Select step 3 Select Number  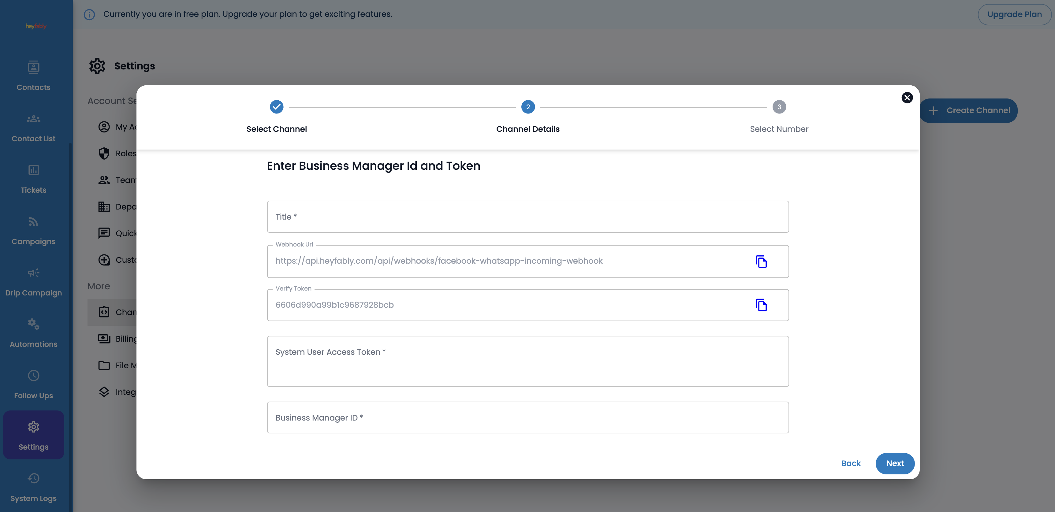[779, 107]
